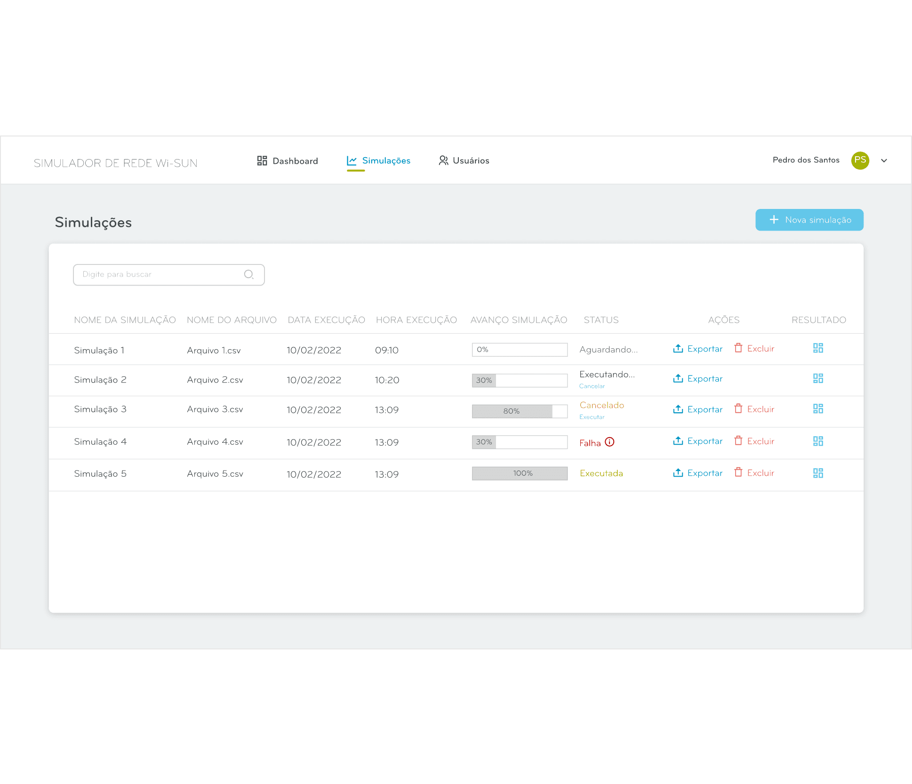Image resolution: width=912 pixels, height=784 pixels.
Task: Click the failure info icon next to Falha
Action: (x=609, y=442)
